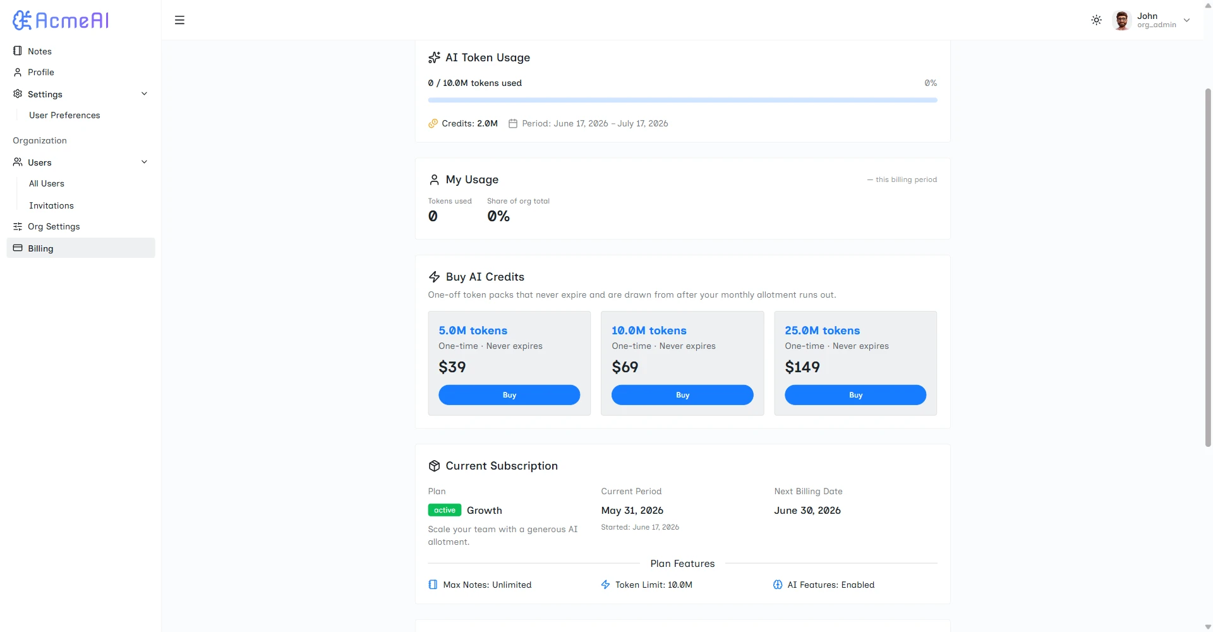Buy the 5.0M tokens pack

(509, 395)
